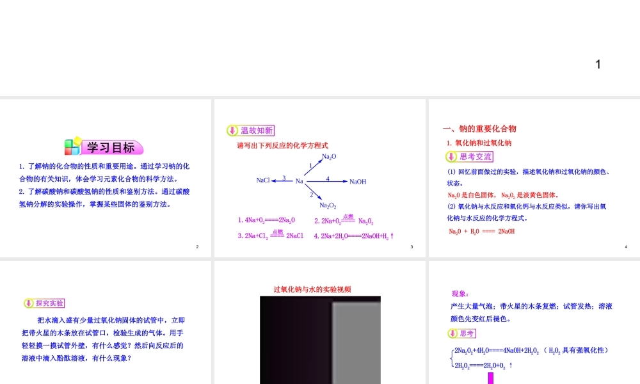640x384 pixels.
Task: Click the arrow icon beside 温故知新
Action: [x=232, y=131]
